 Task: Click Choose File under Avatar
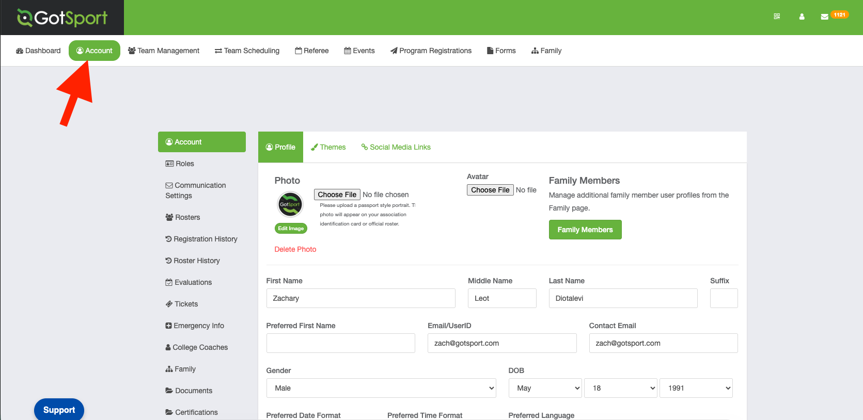coord(490,190)
